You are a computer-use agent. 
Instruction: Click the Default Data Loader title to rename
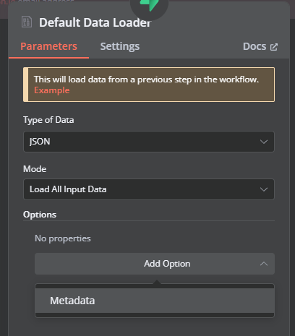point(95,22)
